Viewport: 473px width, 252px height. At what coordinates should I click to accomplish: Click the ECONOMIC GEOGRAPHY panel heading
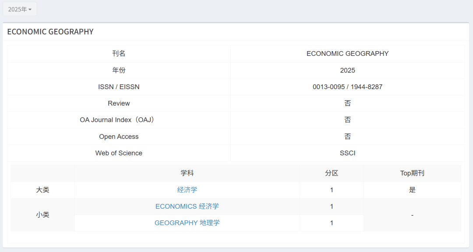click(x=50, y=32)
